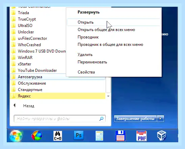
Task: Open the colorful ball taskbar icon
Action: tap(37, 136)
